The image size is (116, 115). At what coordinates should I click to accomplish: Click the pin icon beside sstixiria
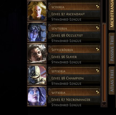98,71
